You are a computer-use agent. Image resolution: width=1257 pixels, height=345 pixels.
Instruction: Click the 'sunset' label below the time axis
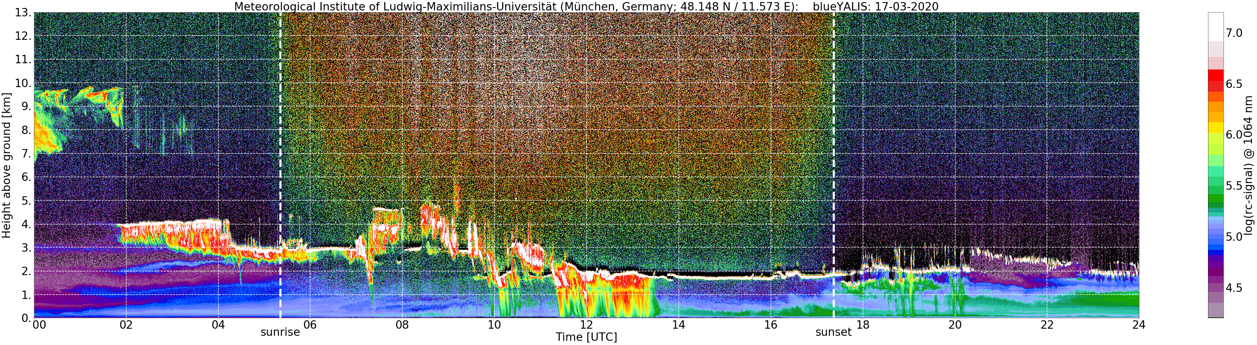point(833,332)
